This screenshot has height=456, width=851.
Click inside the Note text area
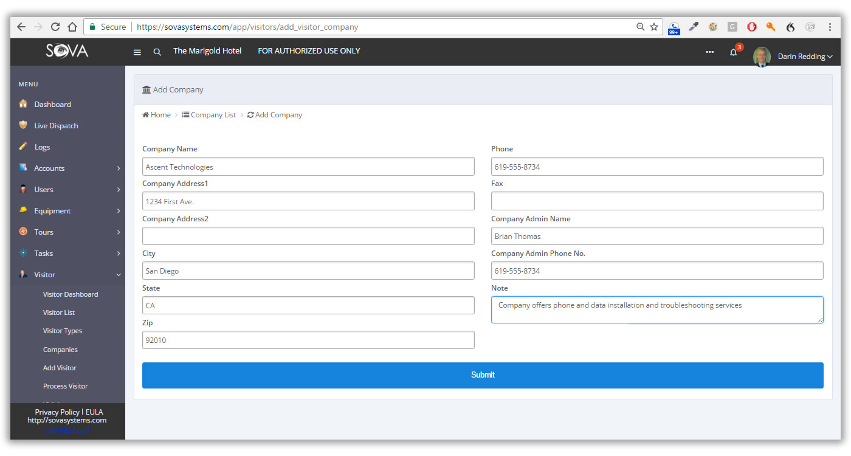coord(657,309)
